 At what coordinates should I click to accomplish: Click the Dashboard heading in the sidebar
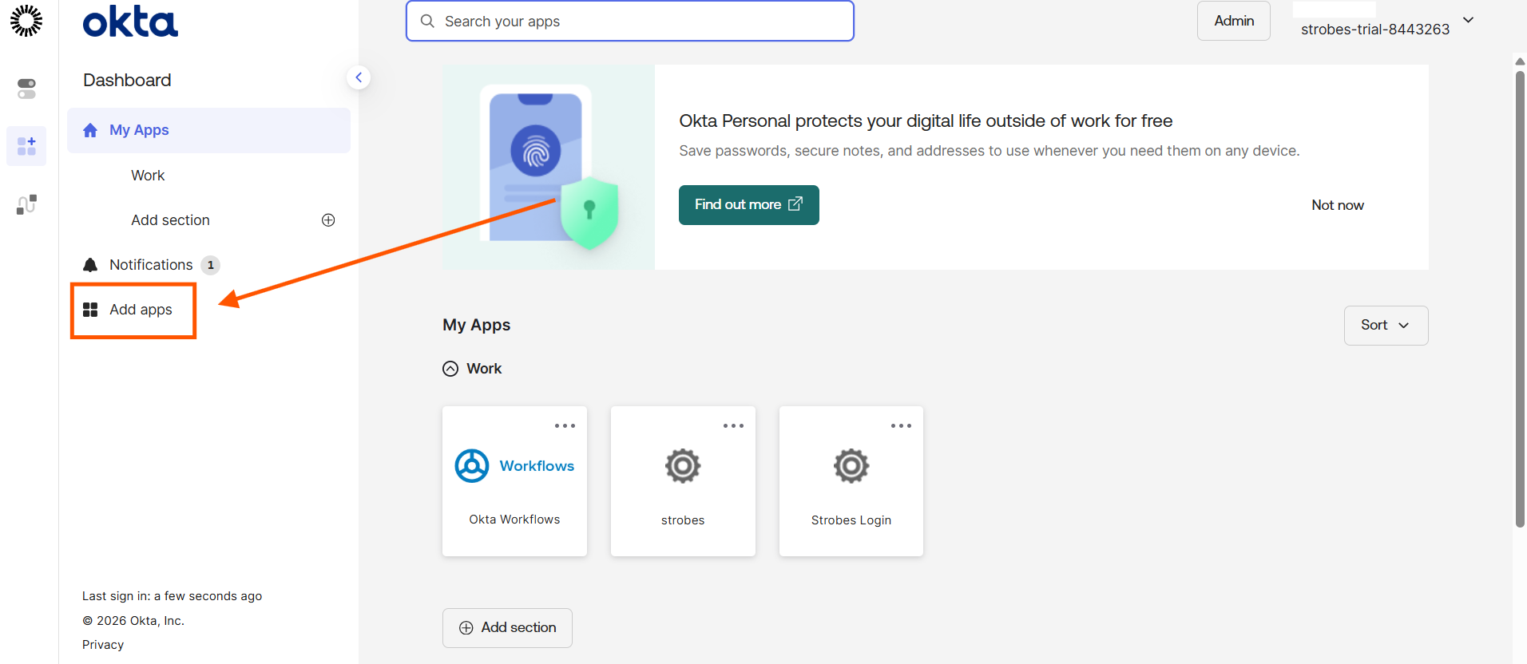(127, 80)
